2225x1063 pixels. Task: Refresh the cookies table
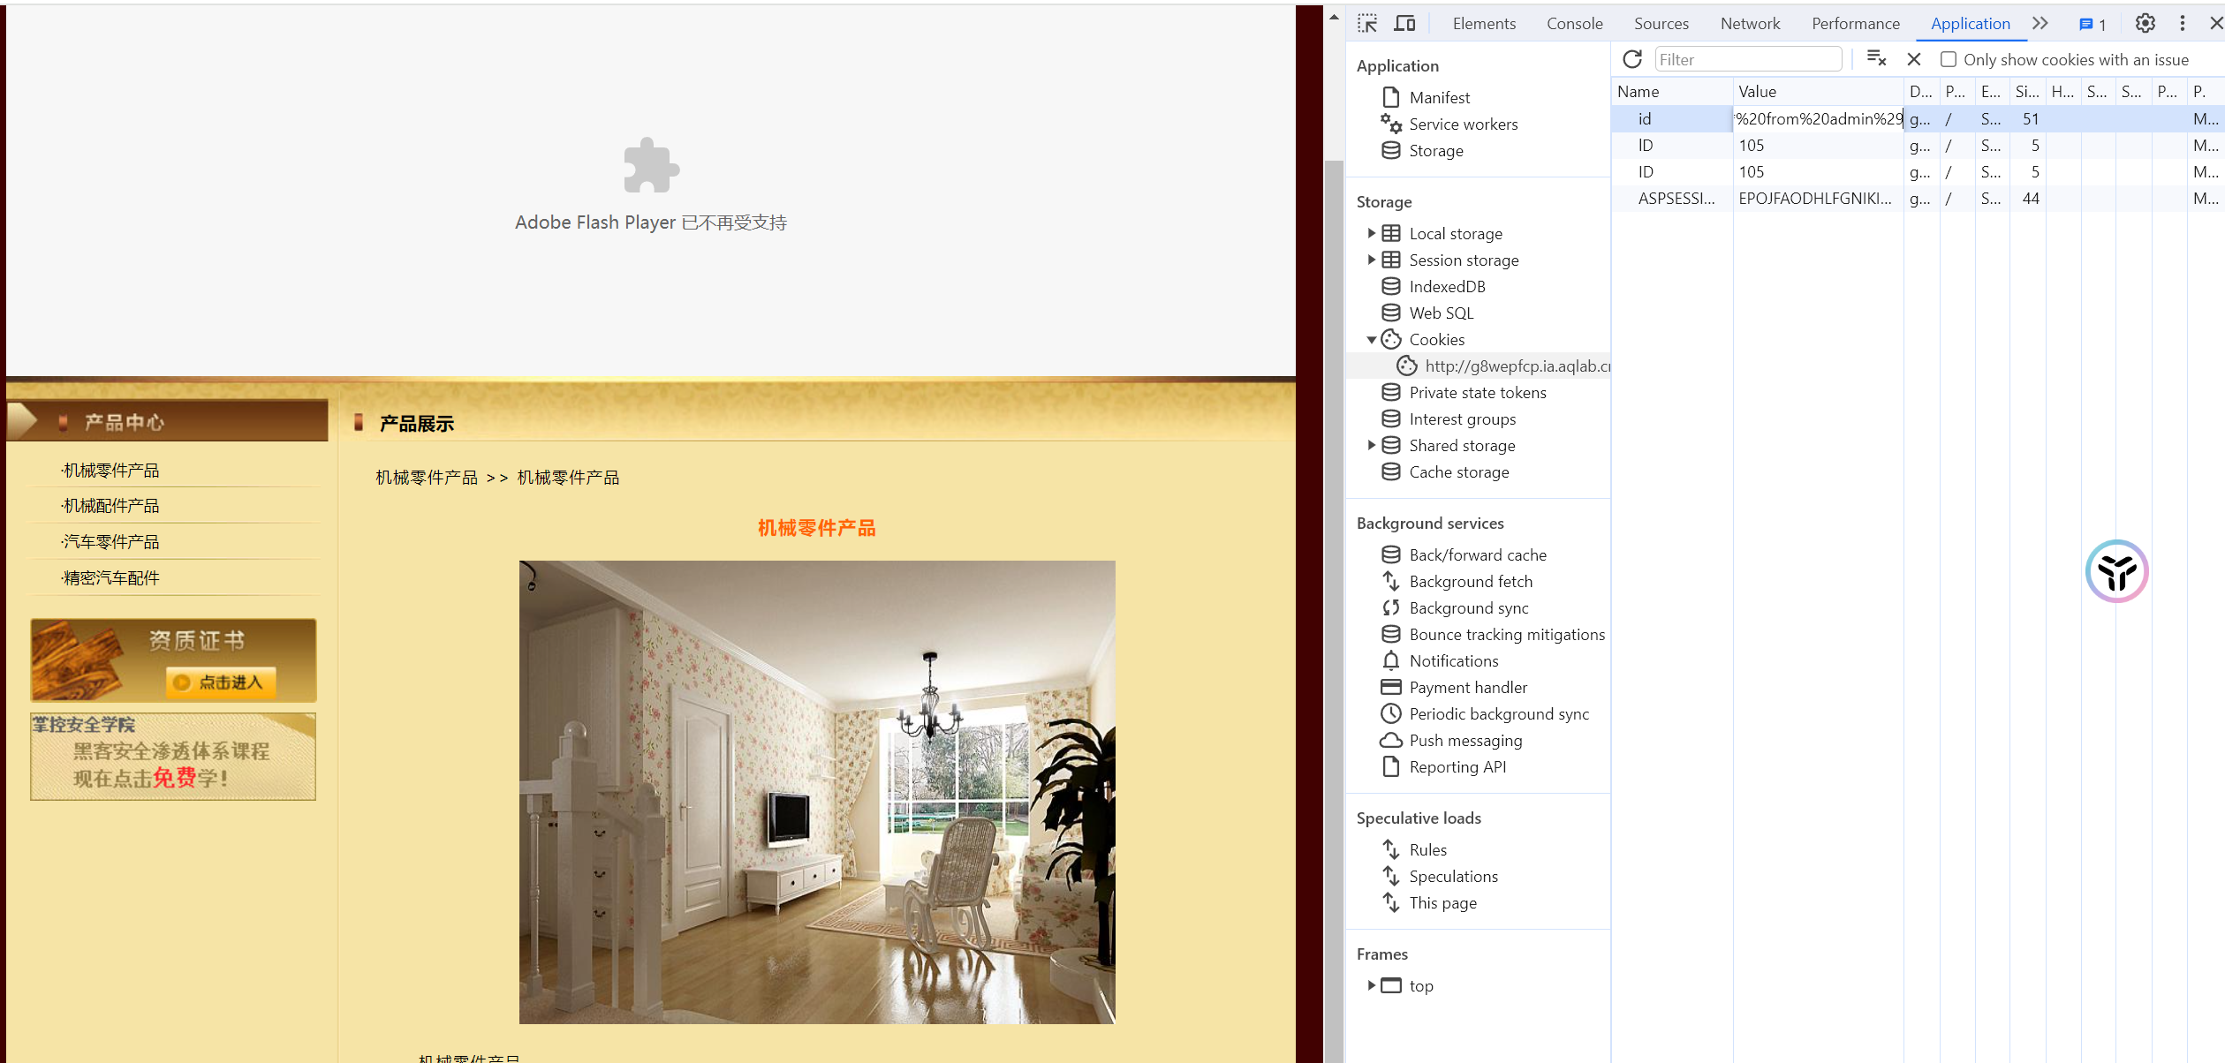[x=1632, y=59]
